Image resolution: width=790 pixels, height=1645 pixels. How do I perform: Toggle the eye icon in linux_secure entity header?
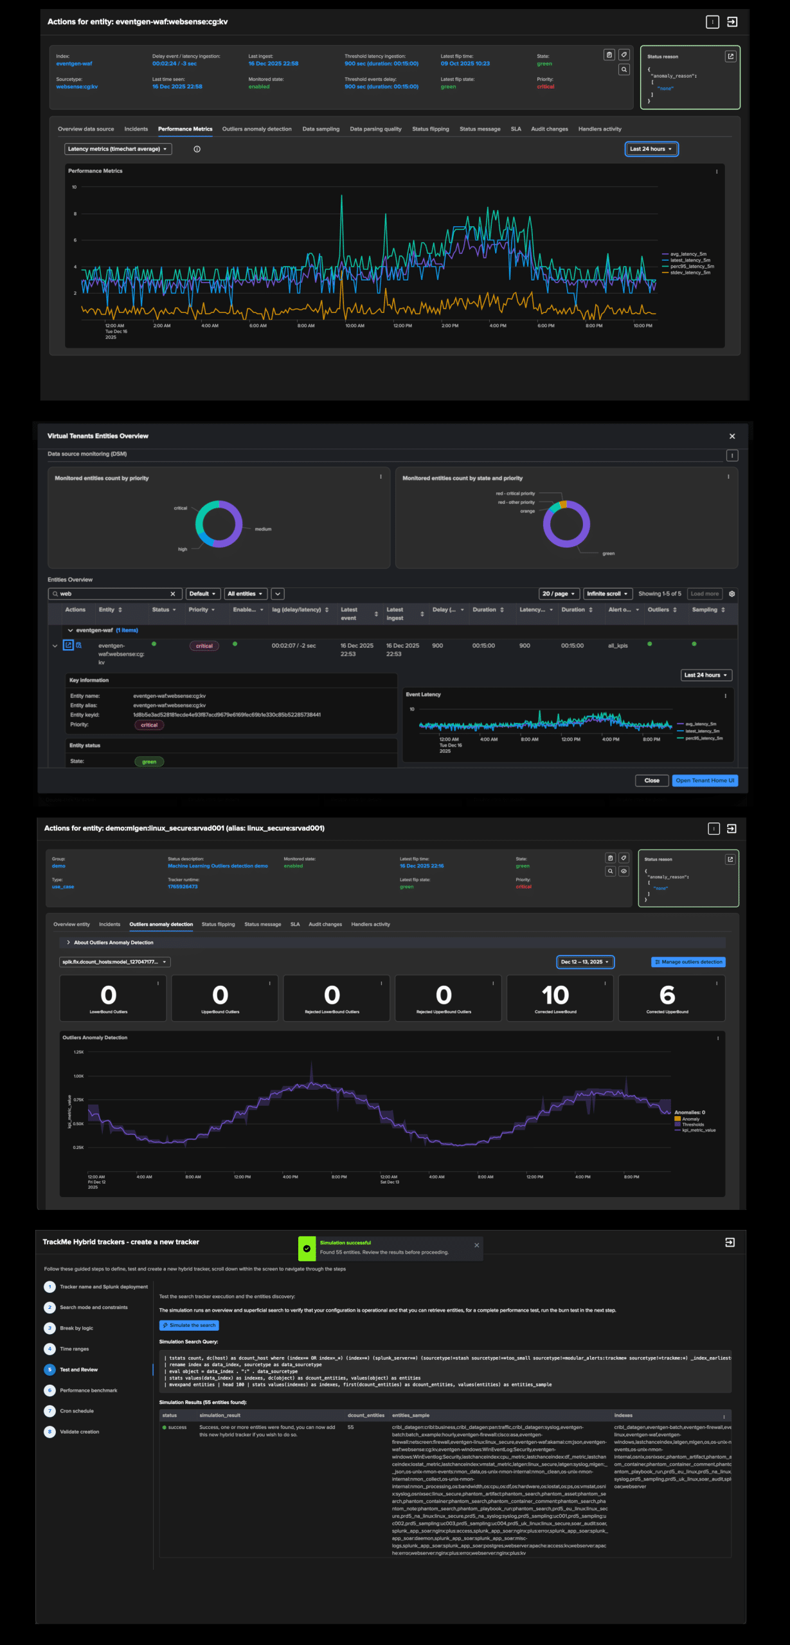click(x=624, y=871)
